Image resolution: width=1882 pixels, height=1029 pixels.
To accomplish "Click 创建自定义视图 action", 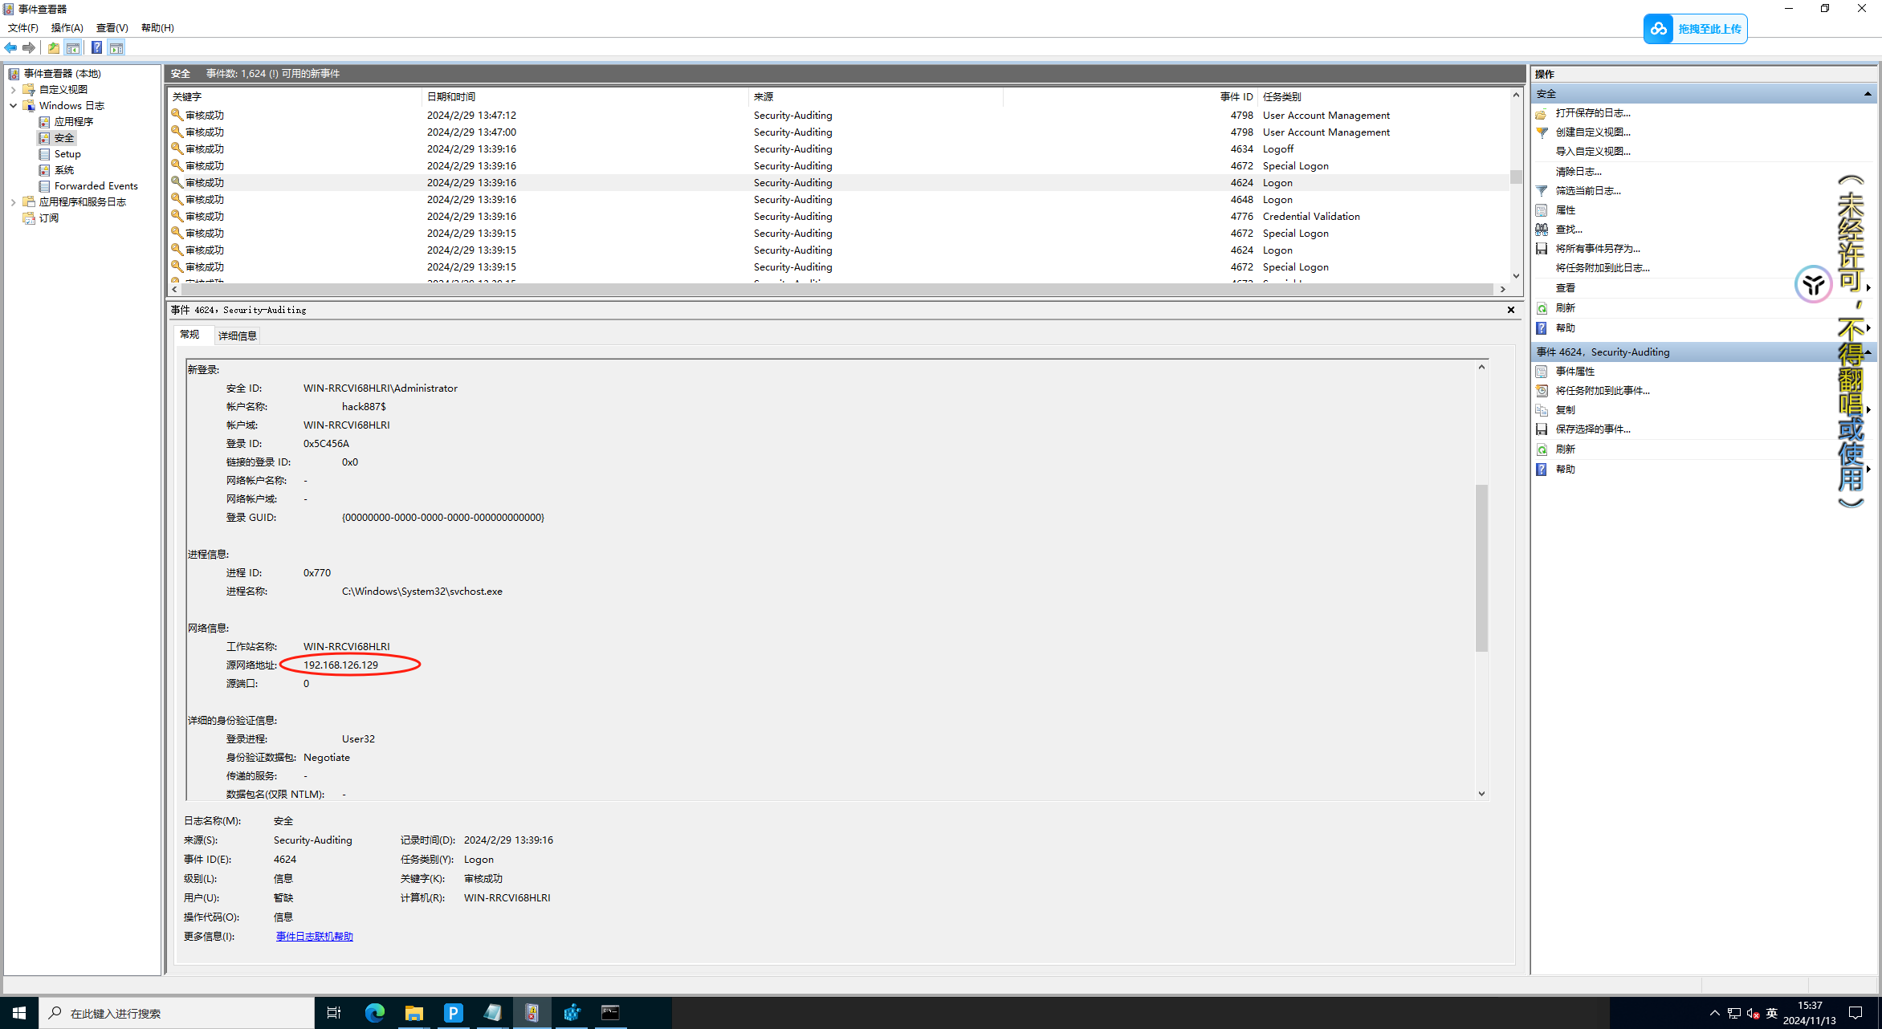I will (1593, 132).
